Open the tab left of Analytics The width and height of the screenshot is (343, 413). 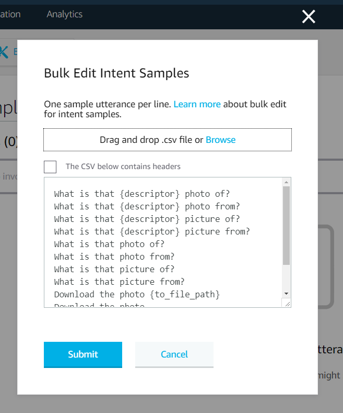point(10,14)
